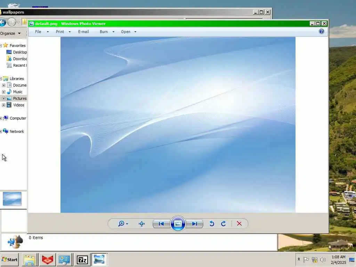
Task: Open the control panel taskbar icon
Action: click(64, 259)
